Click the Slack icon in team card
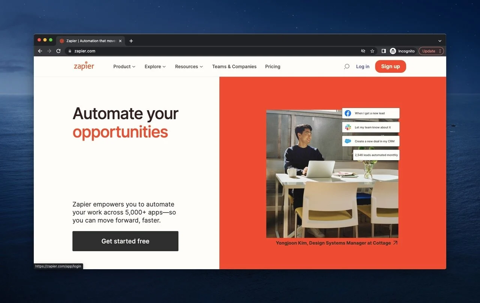The width and height of the screenshot is (480, 303). [x=348, y=127]
